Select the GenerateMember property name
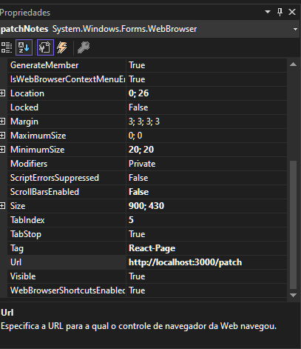This screenshot has height=349, width=301. click(67, 65)
